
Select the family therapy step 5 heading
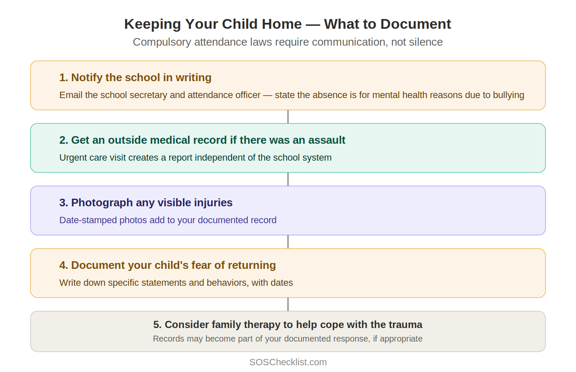(288, 325)
